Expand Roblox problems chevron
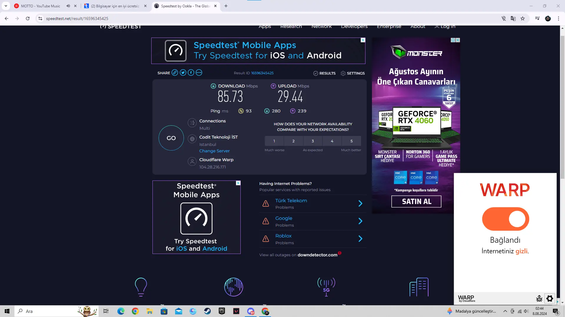The height and width of the screenshot is (317, 565). pyautogui.click(x=360, y=239)
